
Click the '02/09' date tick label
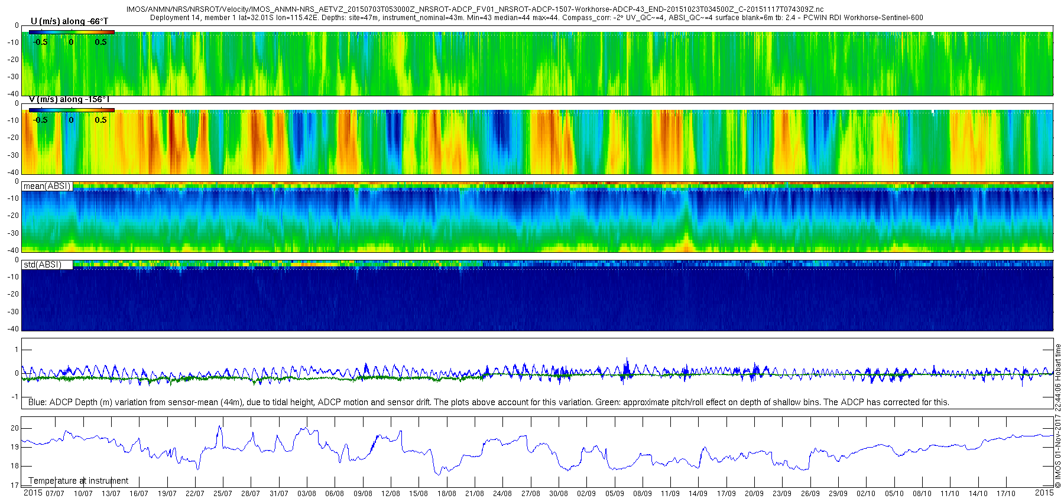(x=586, y=494)
